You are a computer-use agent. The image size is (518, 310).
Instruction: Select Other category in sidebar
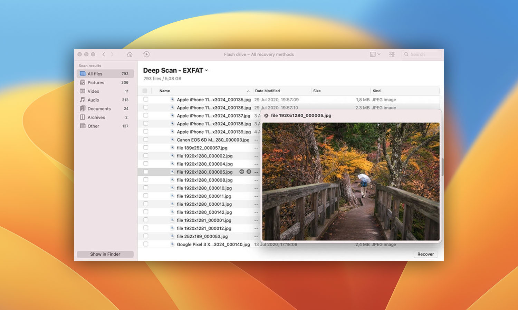tap(105, 126)
